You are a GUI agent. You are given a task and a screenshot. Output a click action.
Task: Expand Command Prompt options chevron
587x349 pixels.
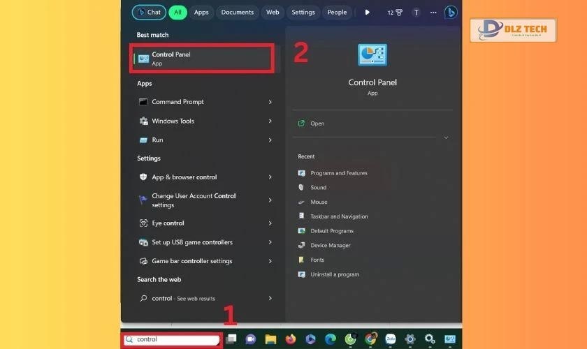pos(270,102)
